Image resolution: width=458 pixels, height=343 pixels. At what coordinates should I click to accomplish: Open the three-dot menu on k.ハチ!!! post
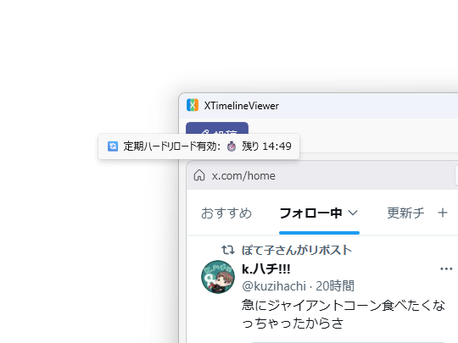[x=446, y=269]
